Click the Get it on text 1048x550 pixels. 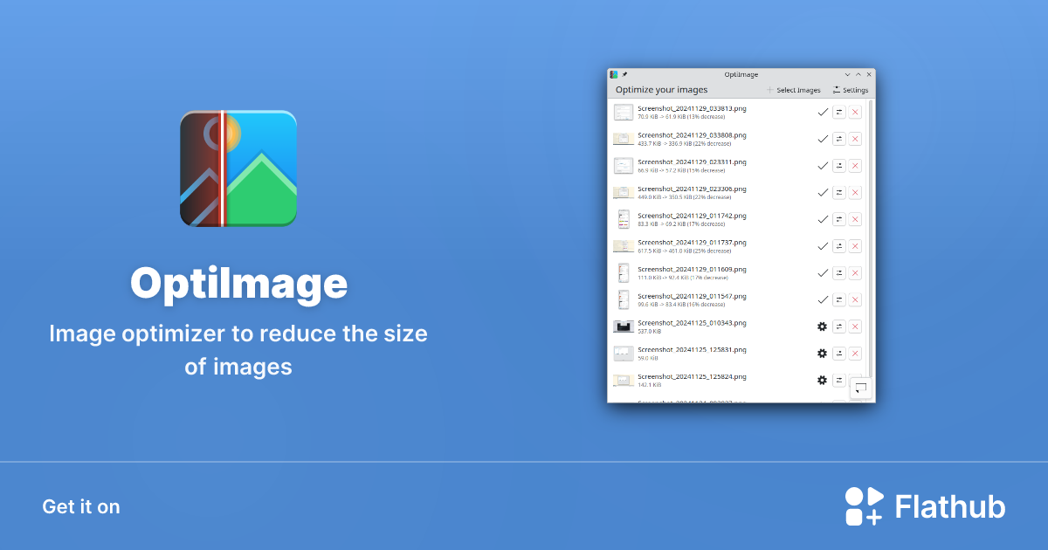point(80,506)
